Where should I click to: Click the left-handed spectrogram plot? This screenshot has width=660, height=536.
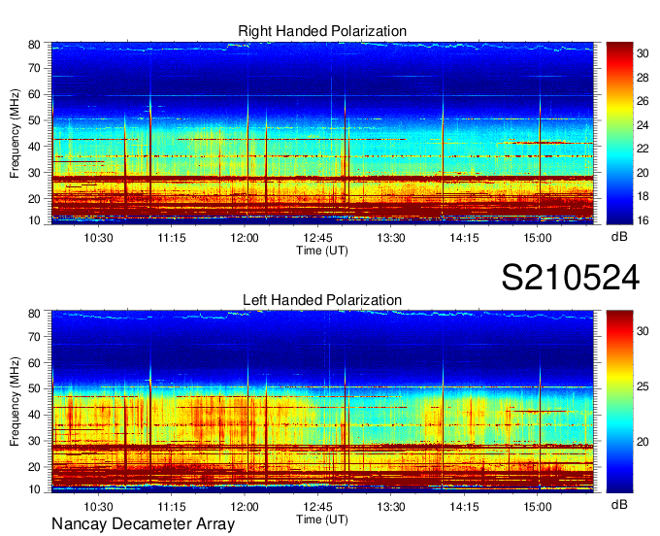tap(322, 402)
